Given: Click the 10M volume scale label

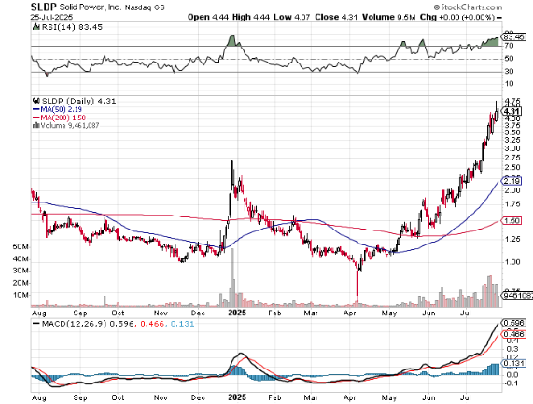Looking at the screenshot, I should [21, 295].
